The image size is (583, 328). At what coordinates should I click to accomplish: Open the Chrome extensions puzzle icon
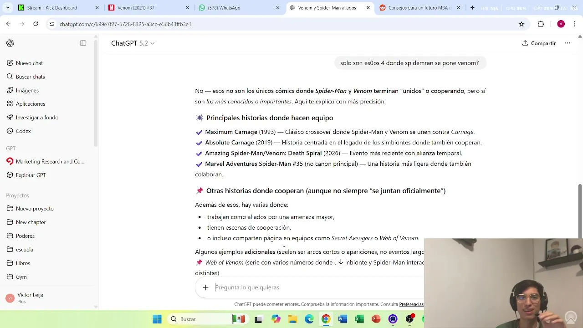tap(541, 24)
